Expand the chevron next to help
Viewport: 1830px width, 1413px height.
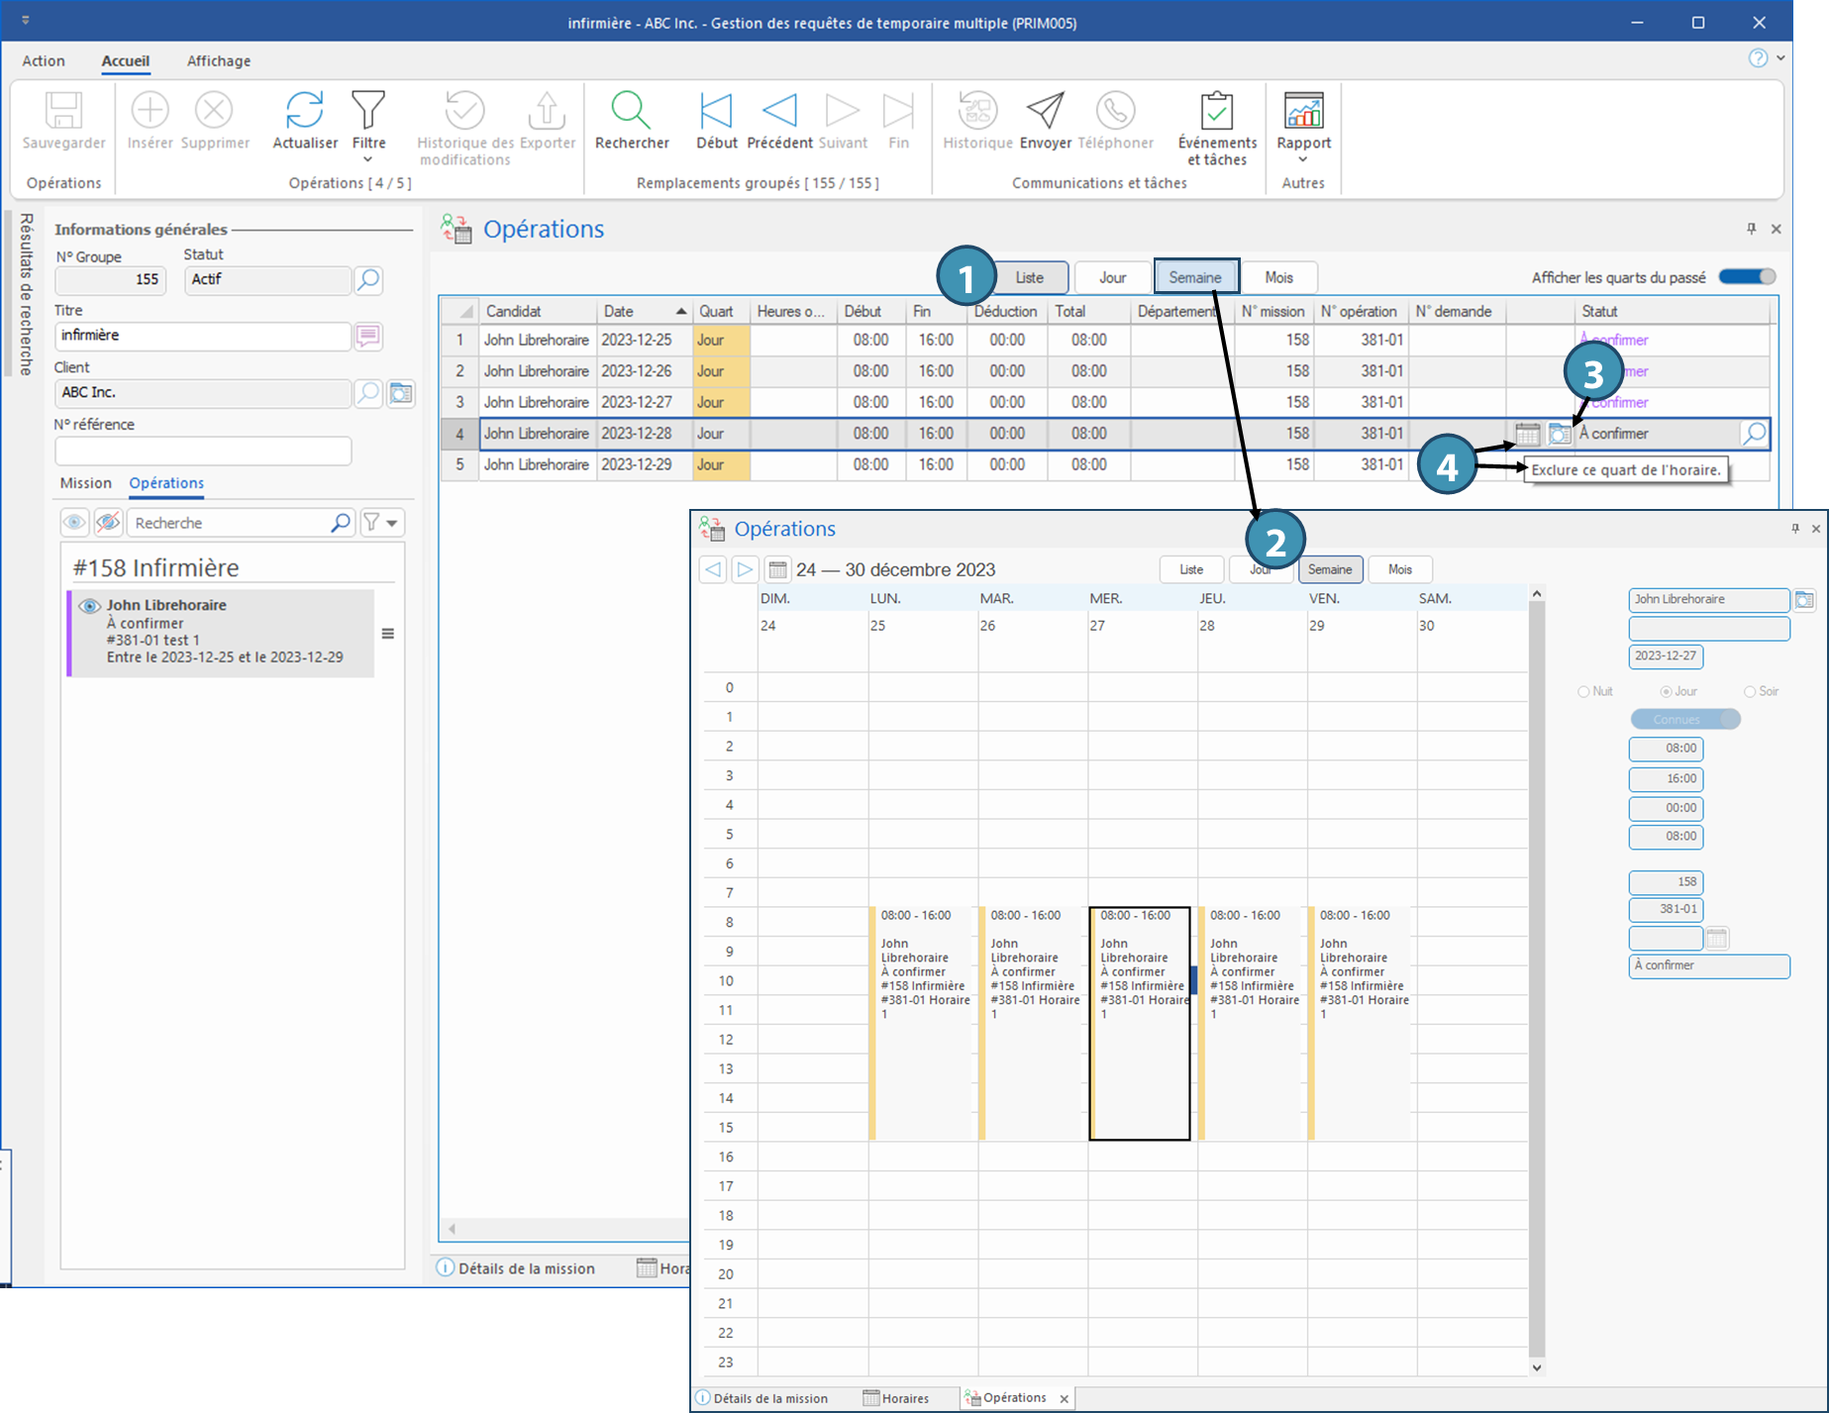tap(1780, 58)
